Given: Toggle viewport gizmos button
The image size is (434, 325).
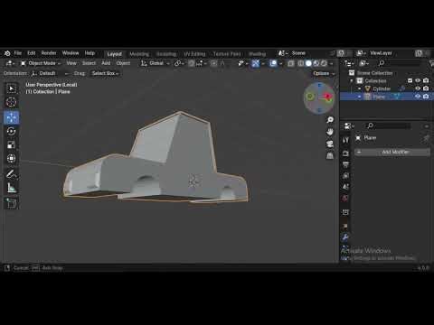Looking at the screenshot, I should coord(256,63).
